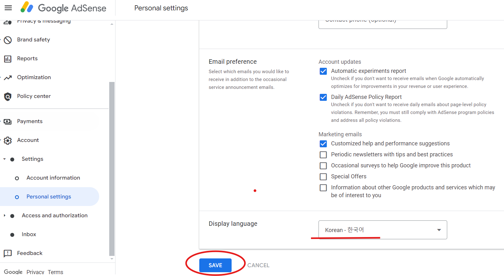Click the Display language label

[233, 224]
